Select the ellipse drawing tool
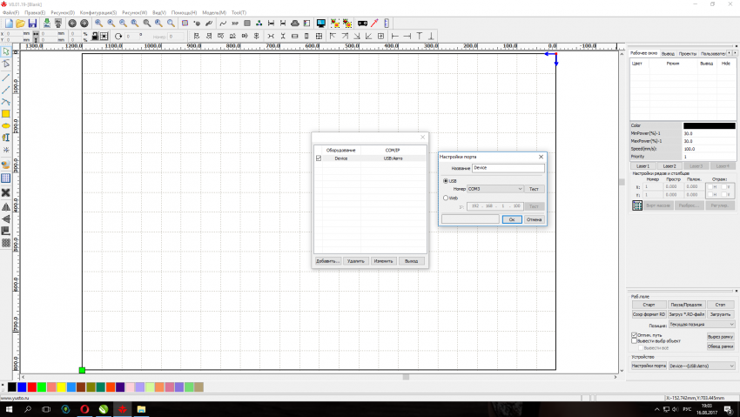Screen dimensions: 740x417 click(6, 126)
